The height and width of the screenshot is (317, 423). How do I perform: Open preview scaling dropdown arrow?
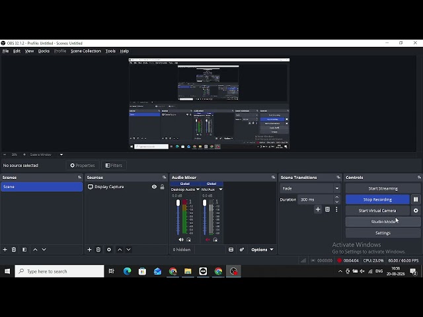coord(61,155)
